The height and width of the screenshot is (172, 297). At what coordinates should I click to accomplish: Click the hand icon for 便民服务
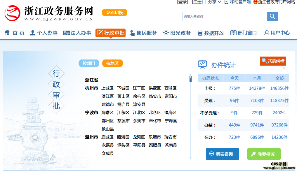coord(132,33)
